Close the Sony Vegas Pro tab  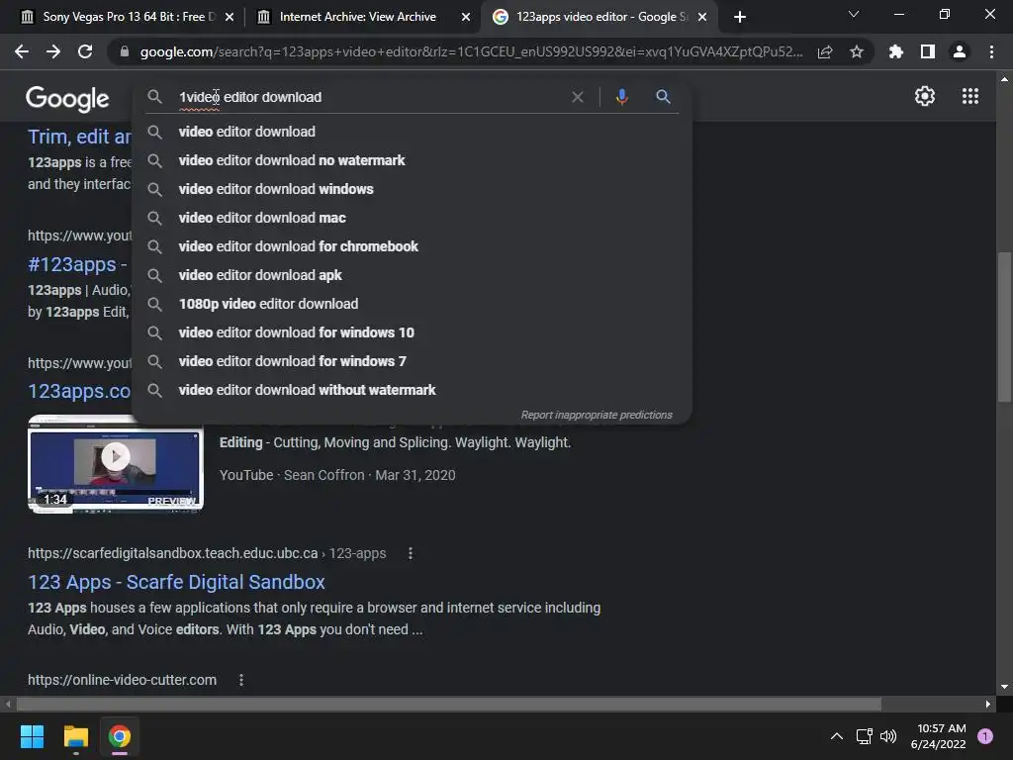pyautogui.click(x=230, y=17)
